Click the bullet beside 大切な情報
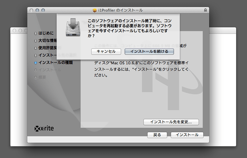247x158 pixels. 35,41
